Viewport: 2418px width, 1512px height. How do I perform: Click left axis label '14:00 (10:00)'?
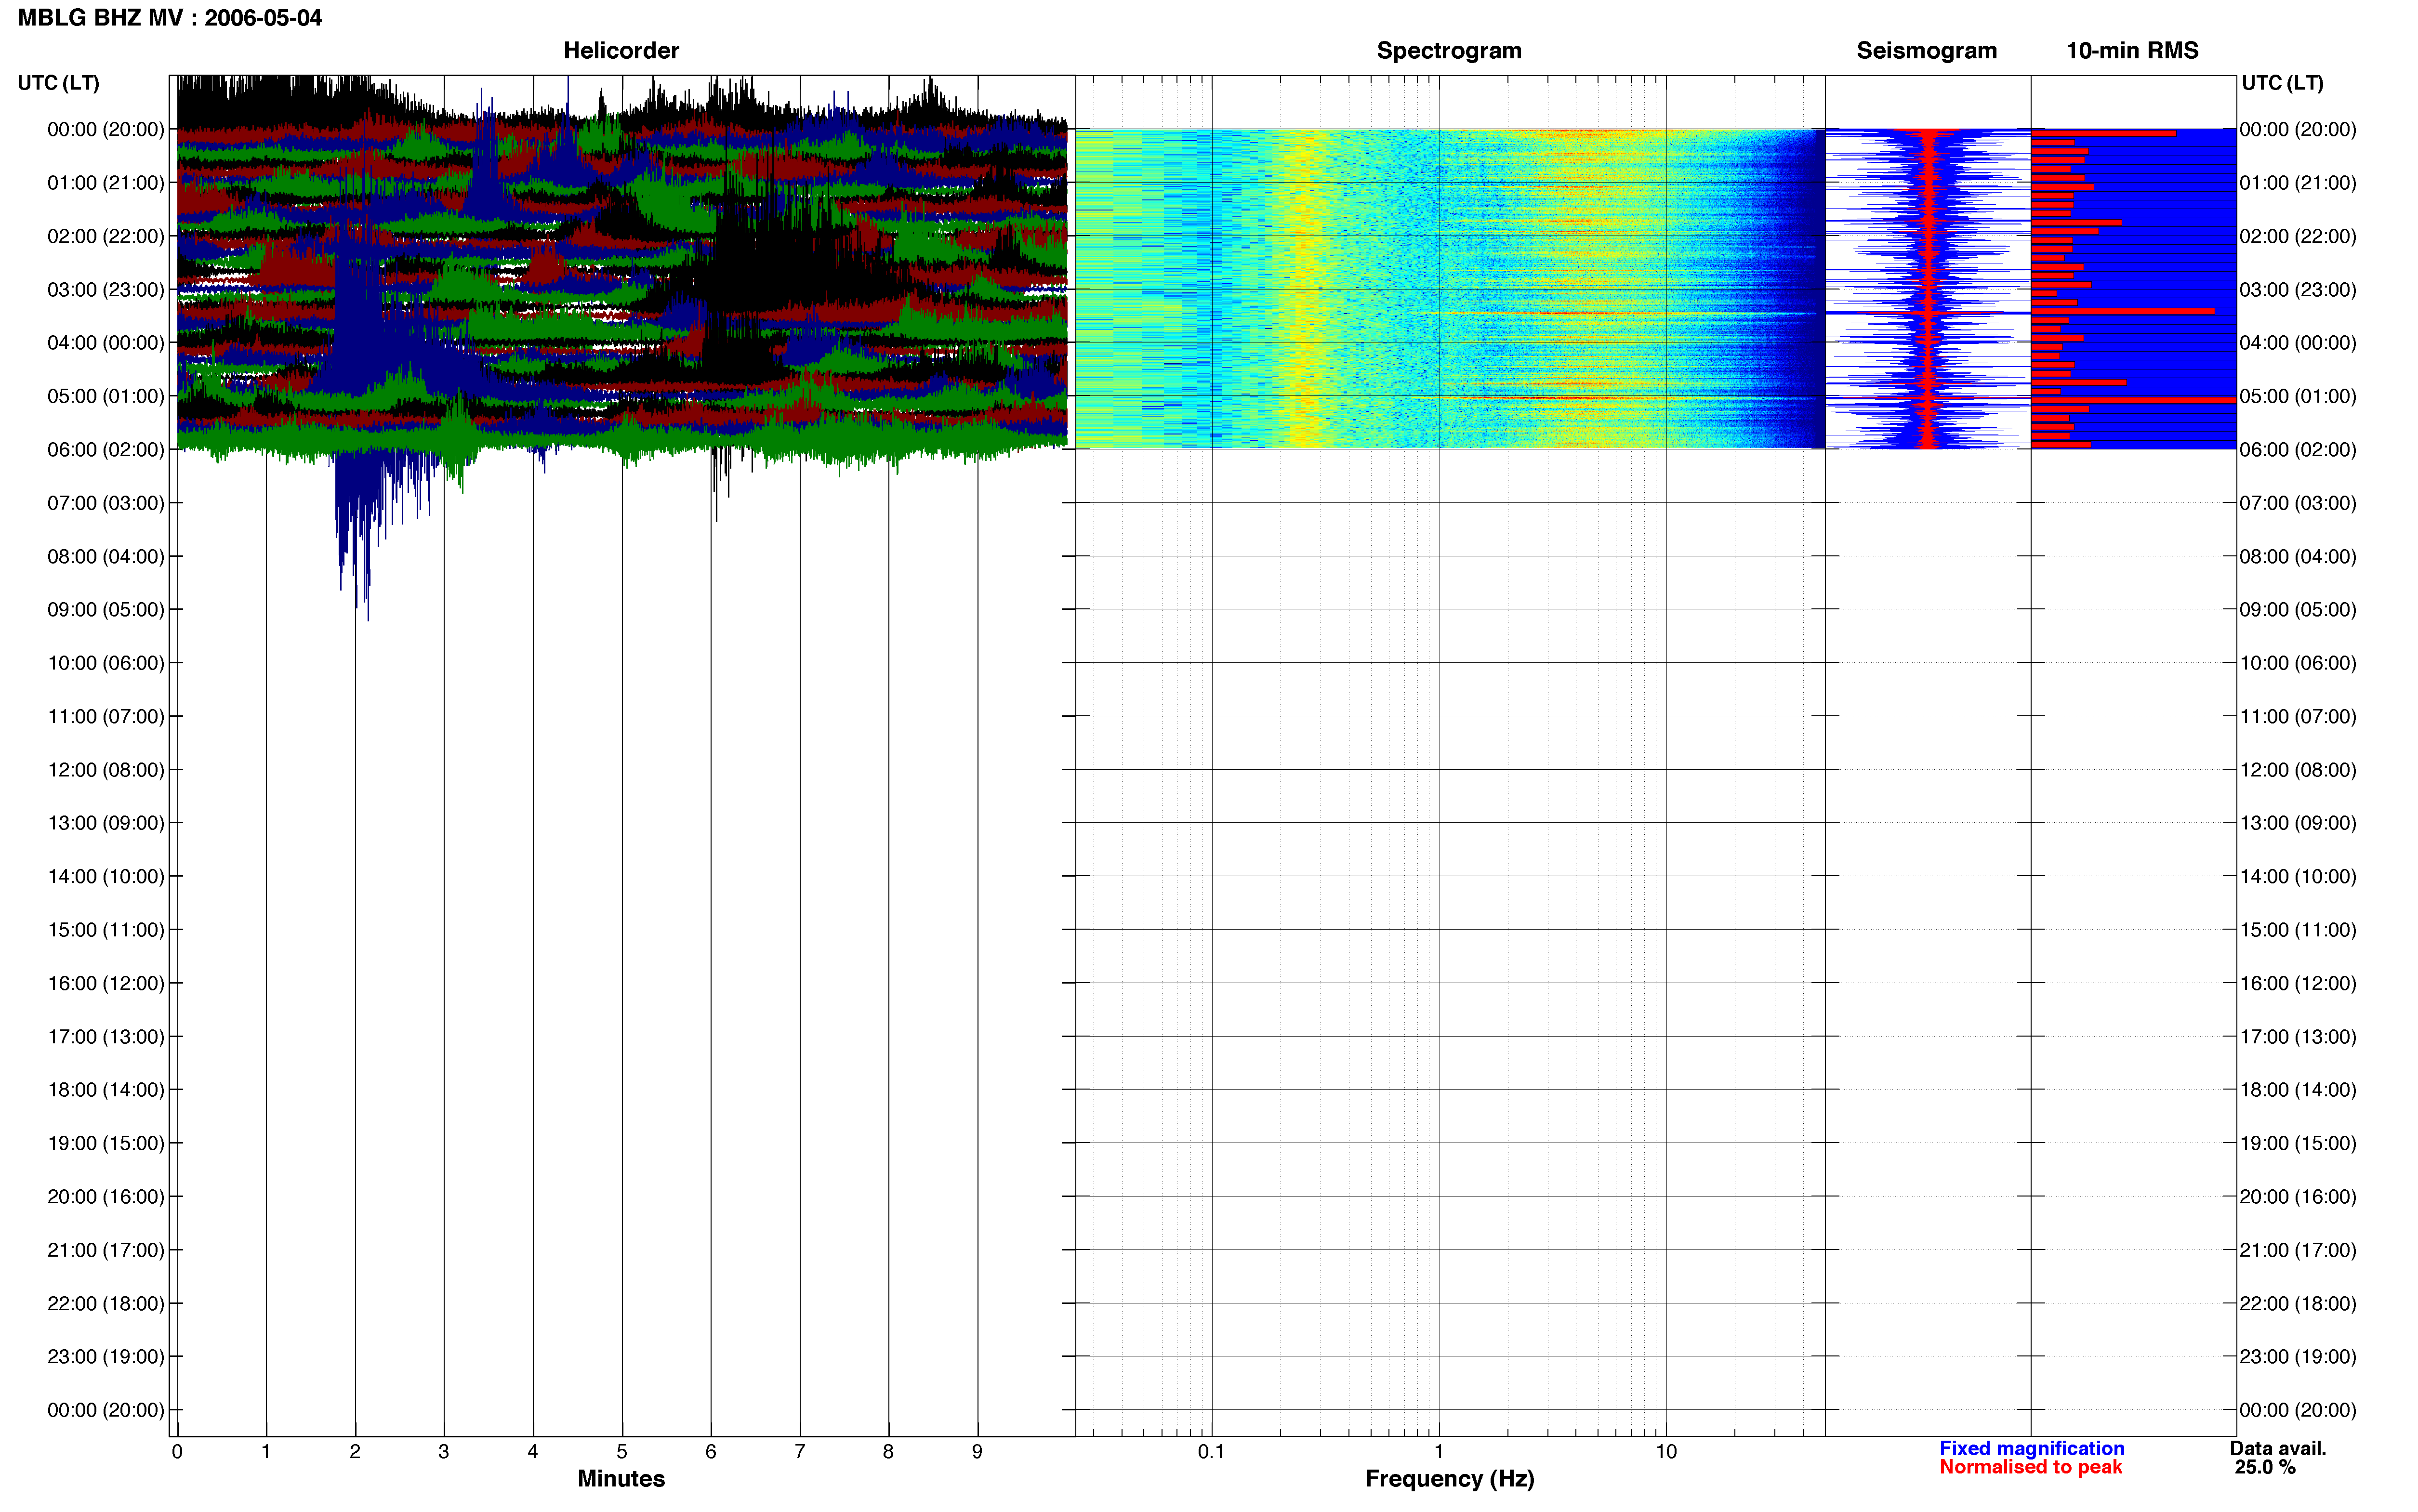point(106,877)
